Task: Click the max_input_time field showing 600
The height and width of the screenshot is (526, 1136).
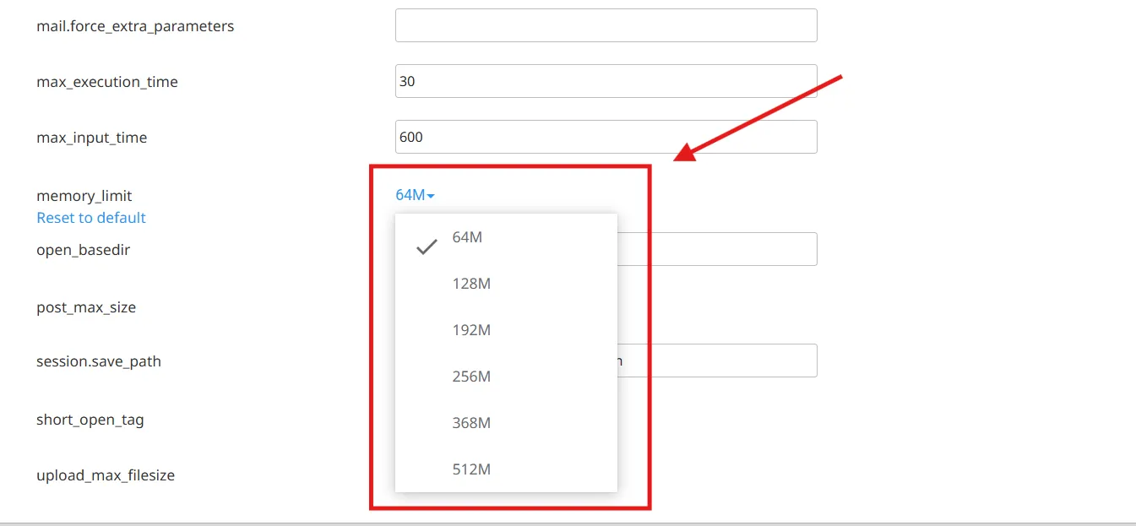Action: pos(606,137)
